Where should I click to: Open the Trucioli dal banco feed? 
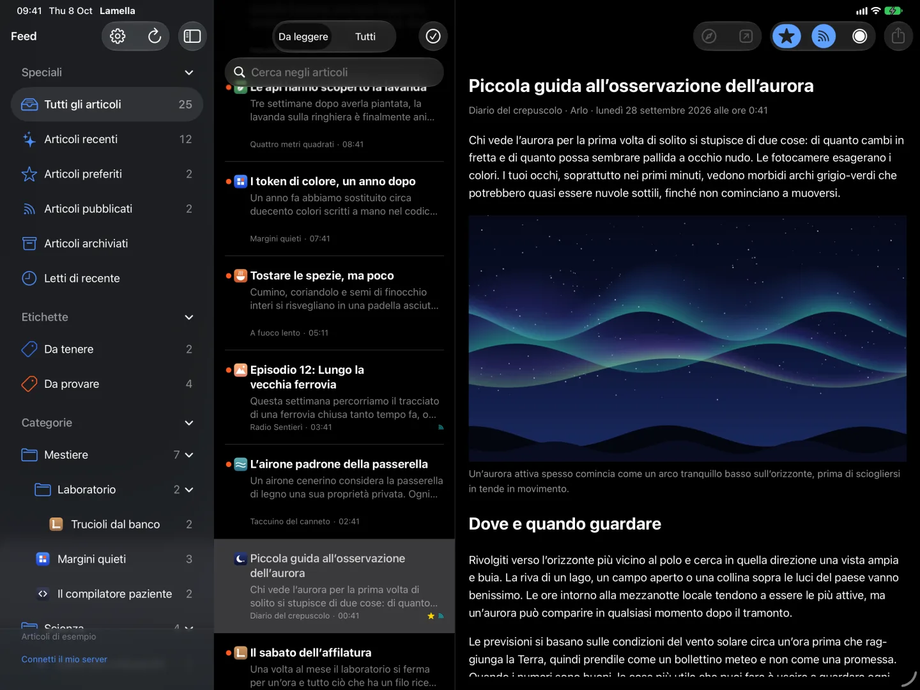[x=107, y=525]
